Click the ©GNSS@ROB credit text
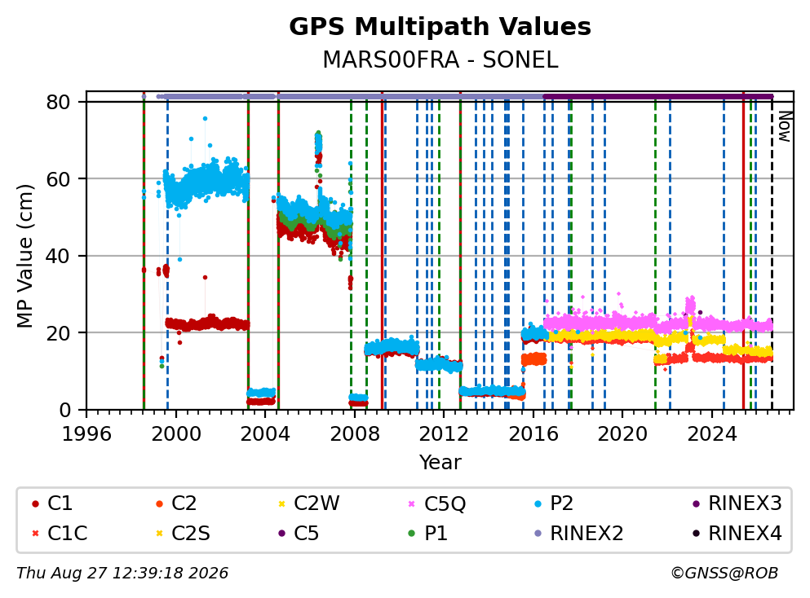This screenshot has height=598, width=810. pos(724,573)
